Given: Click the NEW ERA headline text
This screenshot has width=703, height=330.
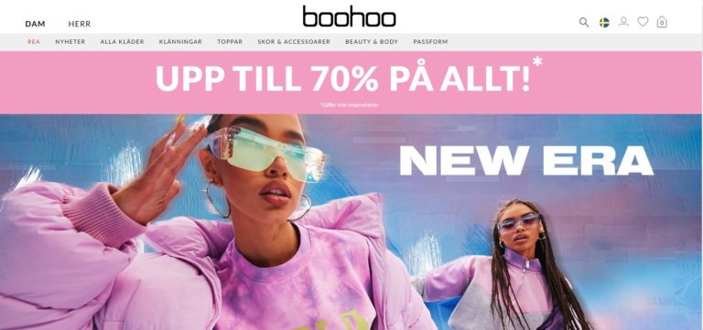Looking at the screenshot, I should coord(526,160).
